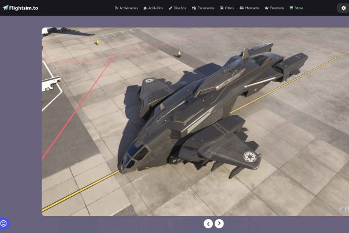The image size is (349, 233).
Task: Open the Add-Ons menu
Action: 153,8
